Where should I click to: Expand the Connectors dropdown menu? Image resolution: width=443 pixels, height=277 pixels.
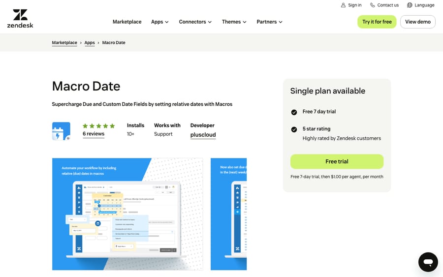[x=195, y=22]
